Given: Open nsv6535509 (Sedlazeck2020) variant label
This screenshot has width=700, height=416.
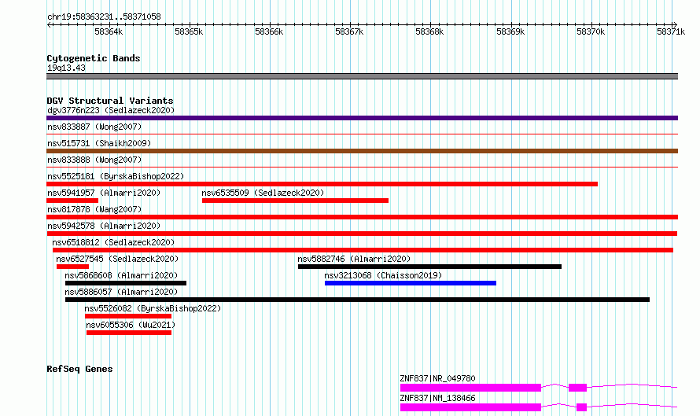Looking at the screenshot, I should pyautogui.click(x=263, y=193).
